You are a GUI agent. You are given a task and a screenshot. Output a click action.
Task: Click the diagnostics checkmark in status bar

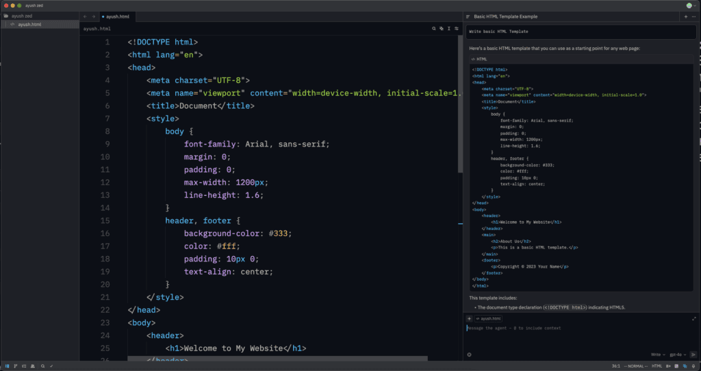[52, 366]
